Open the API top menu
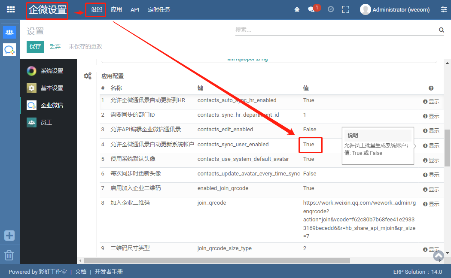The width and height of the screenshot is (451, 278). point(135,9)
